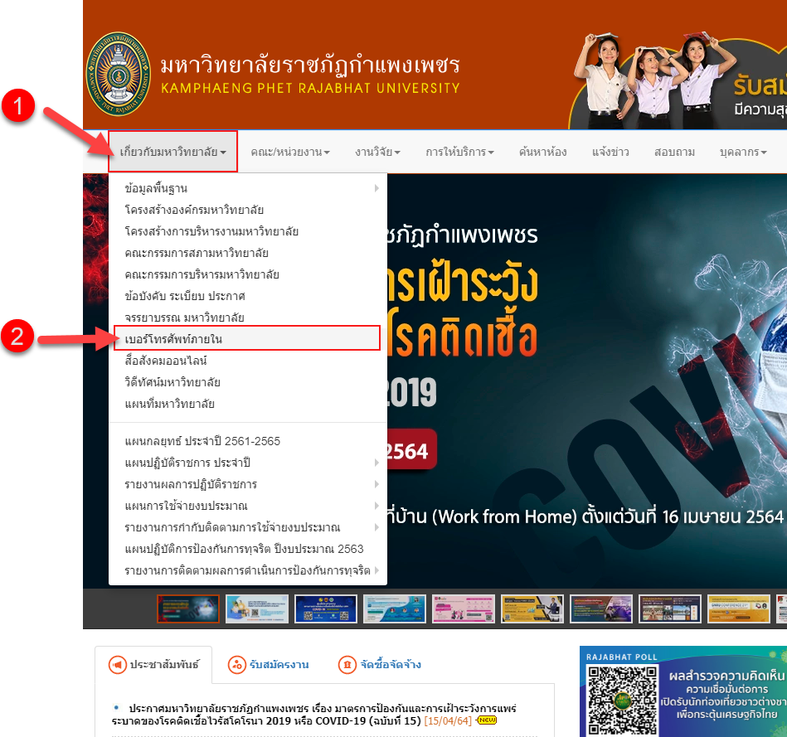Image resolution: width=787 pixels, height=737 pixels.
Task: Open แผนปฏิบัติการป้องกันการทุจริต ปีงบประมาณ 2563
Action: [x=248, y=549]
